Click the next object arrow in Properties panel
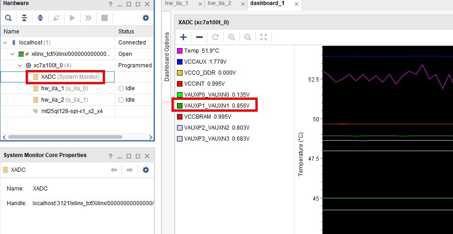453x234 pixels. tap(129, 170)
